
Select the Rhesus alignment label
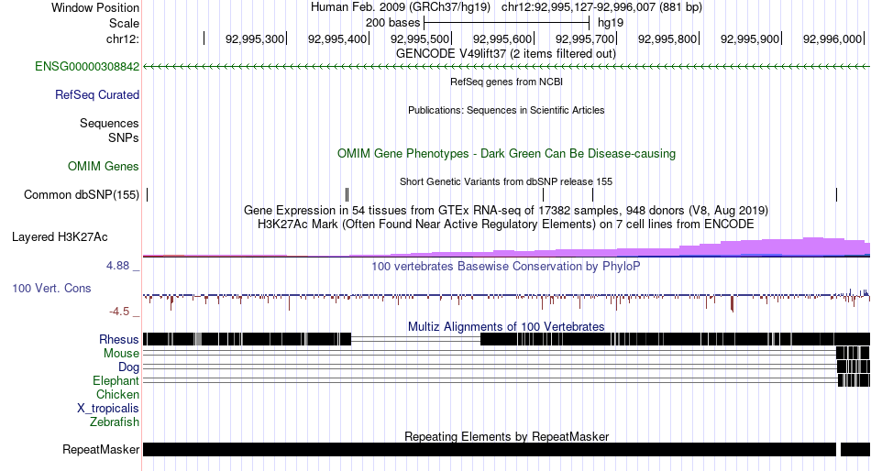119,339
